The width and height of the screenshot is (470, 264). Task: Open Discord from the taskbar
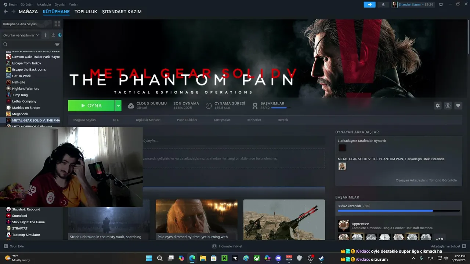[x=278, y=258]
